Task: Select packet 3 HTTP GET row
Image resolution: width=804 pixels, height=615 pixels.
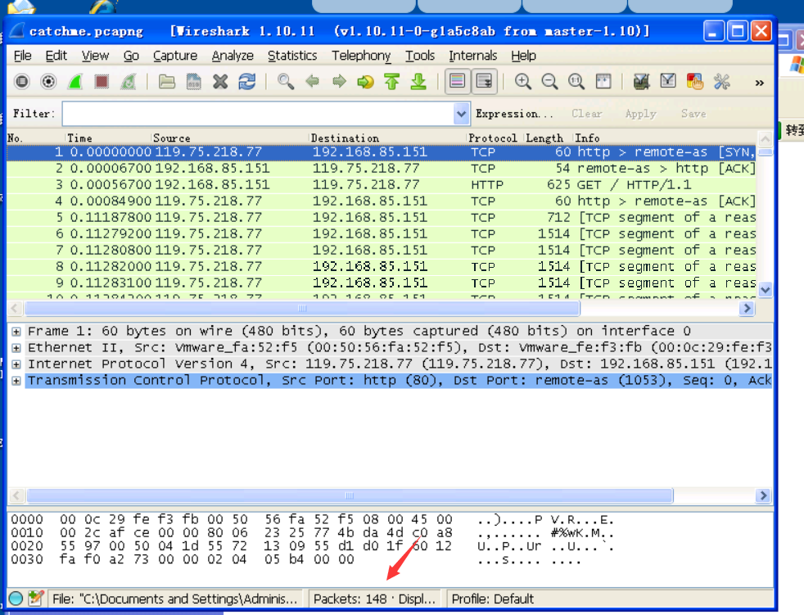Action: (x=327, y=185)
